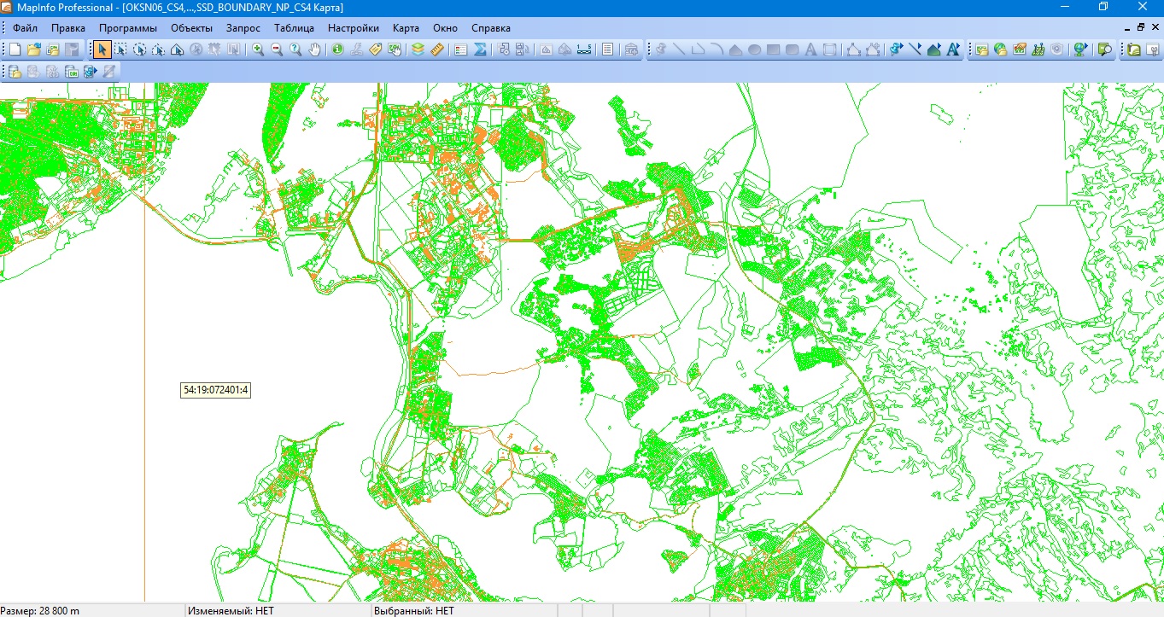Click the Statistics sigma icon
The width and height of the screenshot is (1164, 617).
(480, 49)
